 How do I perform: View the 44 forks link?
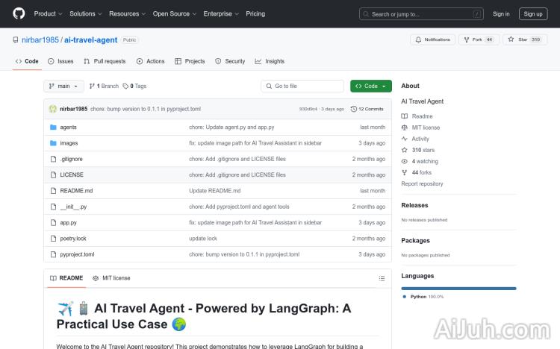pos(417,172)
